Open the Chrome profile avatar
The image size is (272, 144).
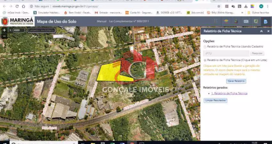[261, 6]
